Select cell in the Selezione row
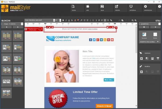 point(147,59)
